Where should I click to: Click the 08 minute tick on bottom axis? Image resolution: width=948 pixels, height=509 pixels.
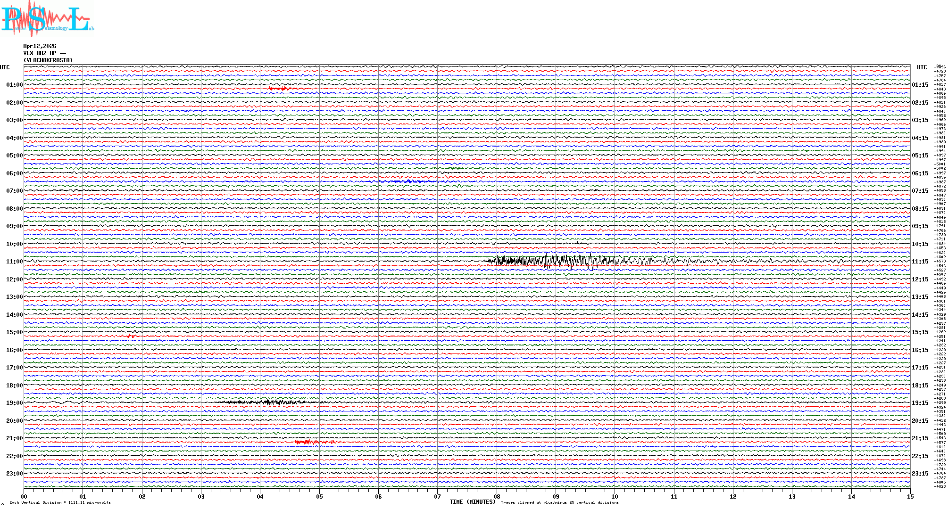pos(497,496)
